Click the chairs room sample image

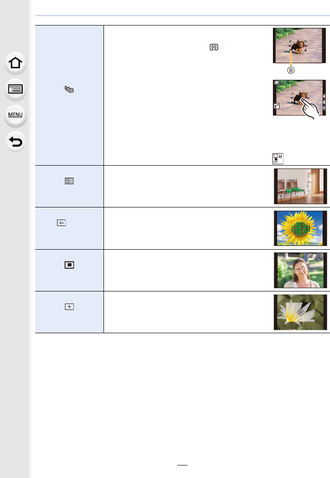(x=300, y=186)
